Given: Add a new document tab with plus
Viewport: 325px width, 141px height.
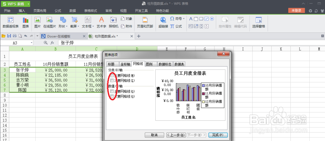Looking at the screenshot, I should tap(139, 36).
